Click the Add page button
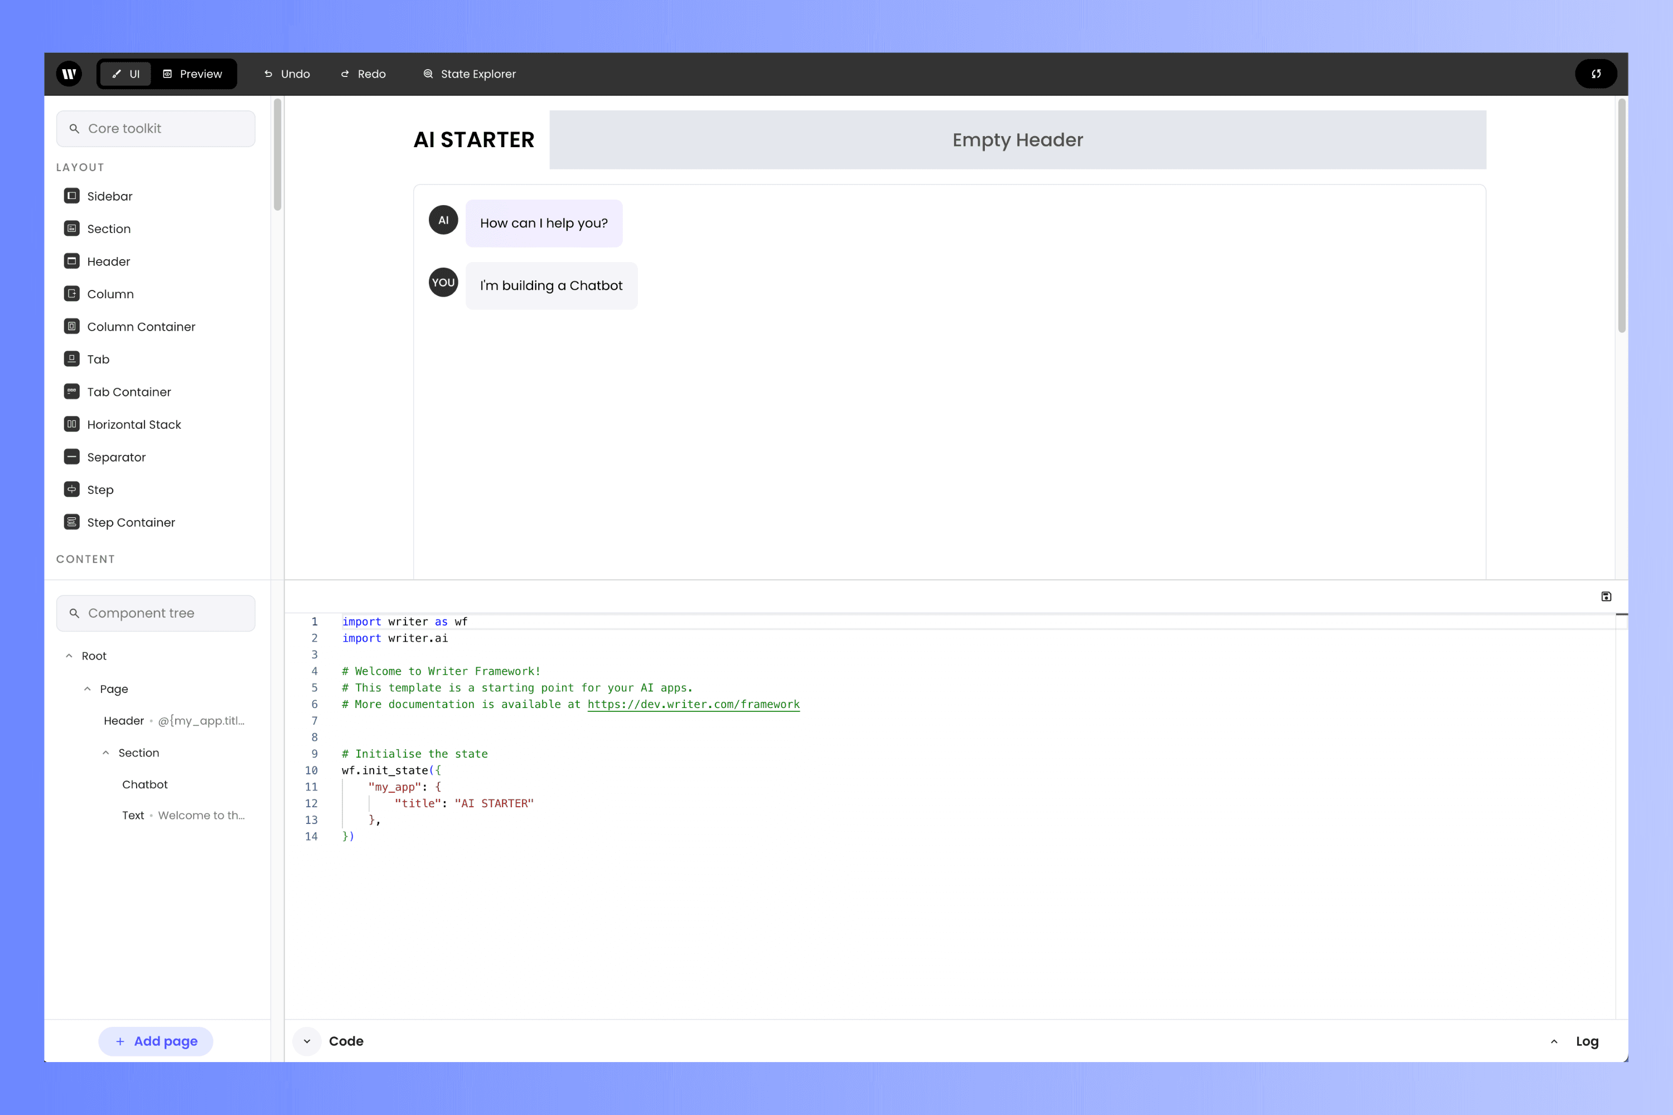 click(x=156, y=1041)
